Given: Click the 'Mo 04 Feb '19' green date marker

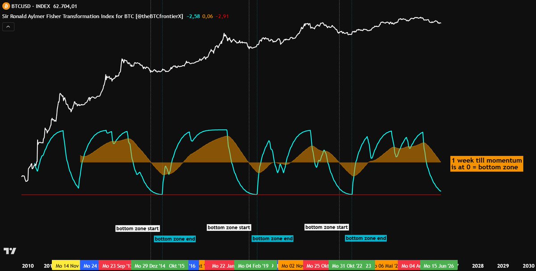Looking at the screenshot, I should pos(252,266).
